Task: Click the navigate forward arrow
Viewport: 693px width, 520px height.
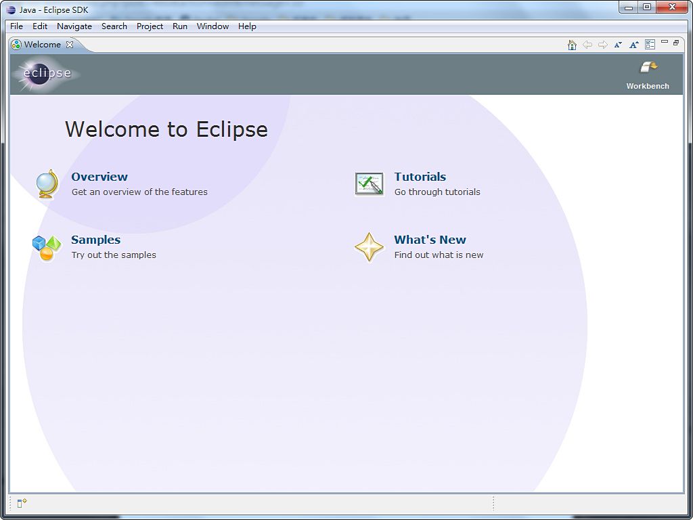Action: click(x=602, y=45)
